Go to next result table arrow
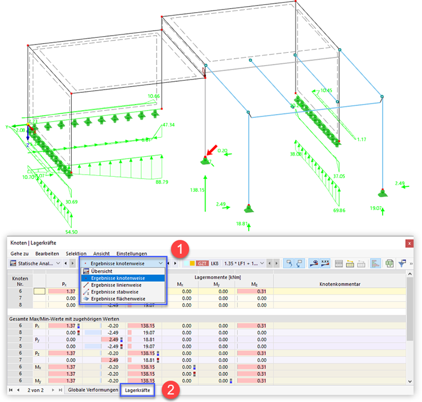422x402 pixels. tap(175, 263)
